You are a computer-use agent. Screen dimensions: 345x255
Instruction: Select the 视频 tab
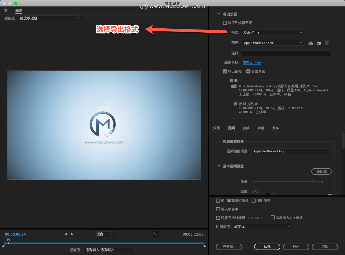[x=231, y=128]
